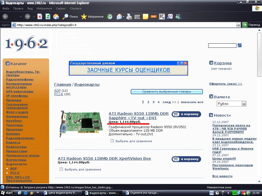The image size is (262, 196).
Task: Click the page vertical scrollbar thumb
Action: point(259,54)
